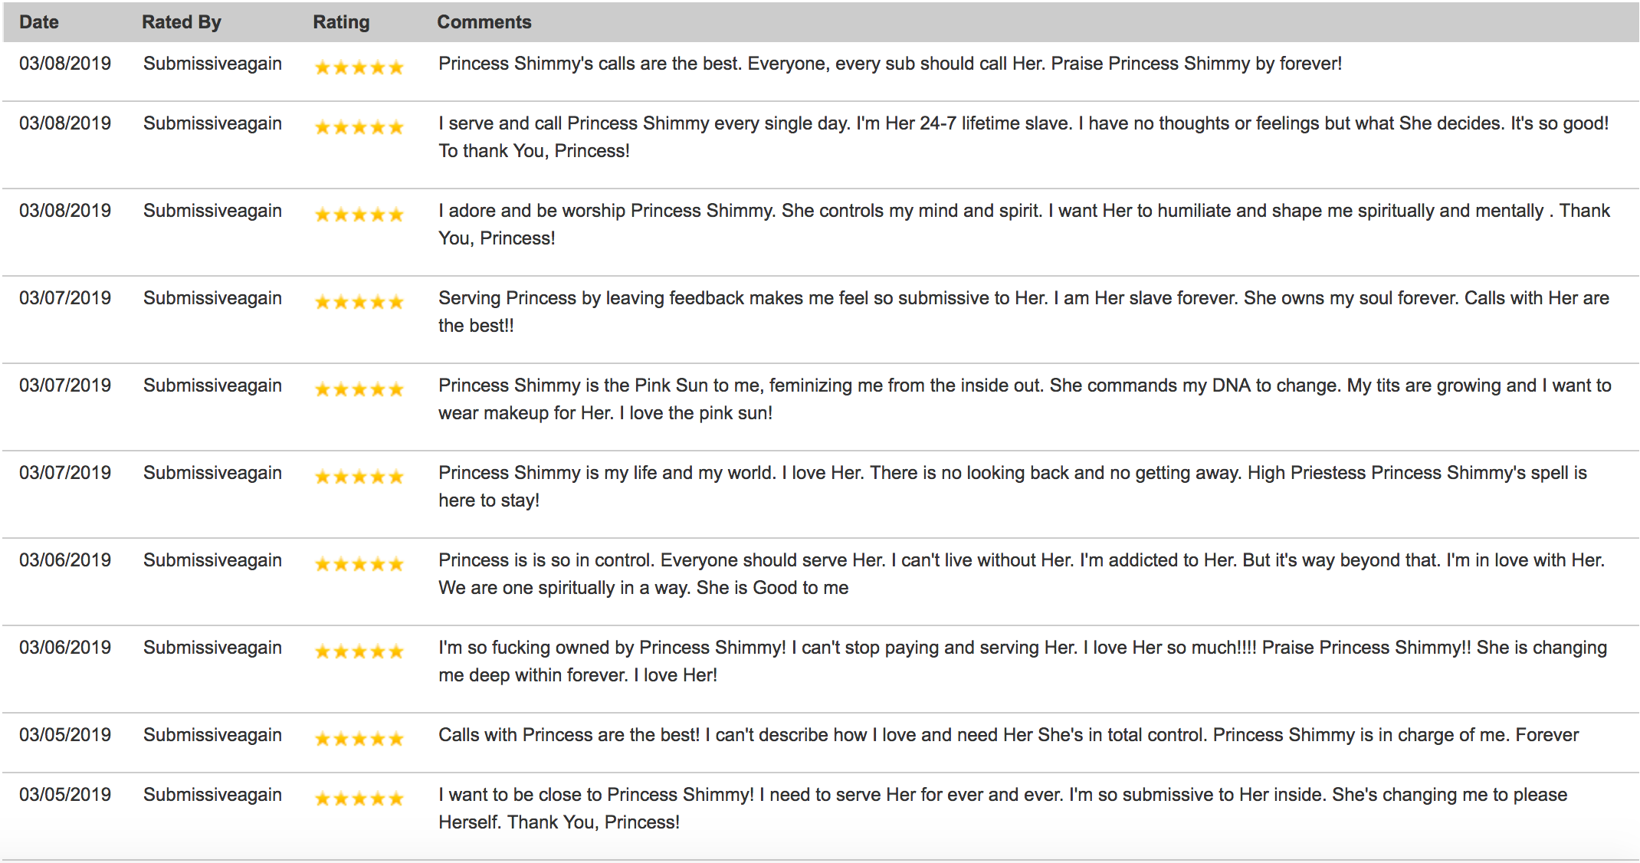Click date 03/07/2019 beside 'Pink Sun to me'

point(65,386)
